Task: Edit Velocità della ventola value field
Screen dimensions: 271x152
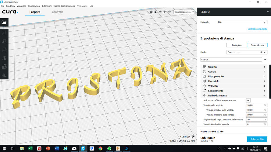Action: pos(256,105)
